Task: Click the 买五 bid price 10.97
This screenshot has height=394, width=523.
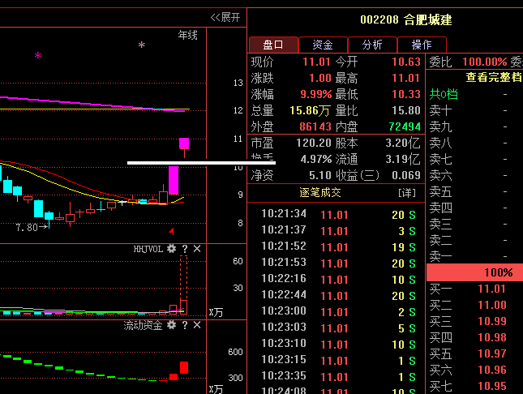Action: click(492, 353)
